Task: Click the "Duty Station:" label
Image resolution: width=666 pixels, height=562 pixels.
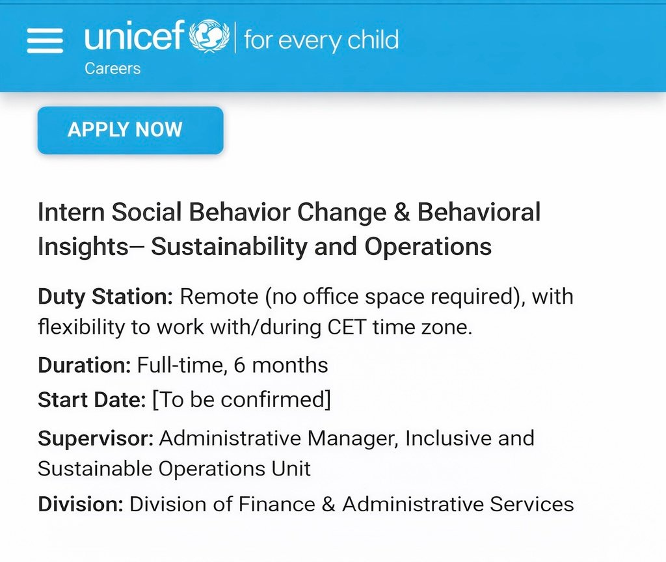Action: (105, 297)
